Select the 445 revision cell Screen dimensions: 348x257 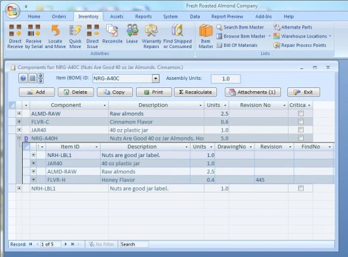(274, 180)
